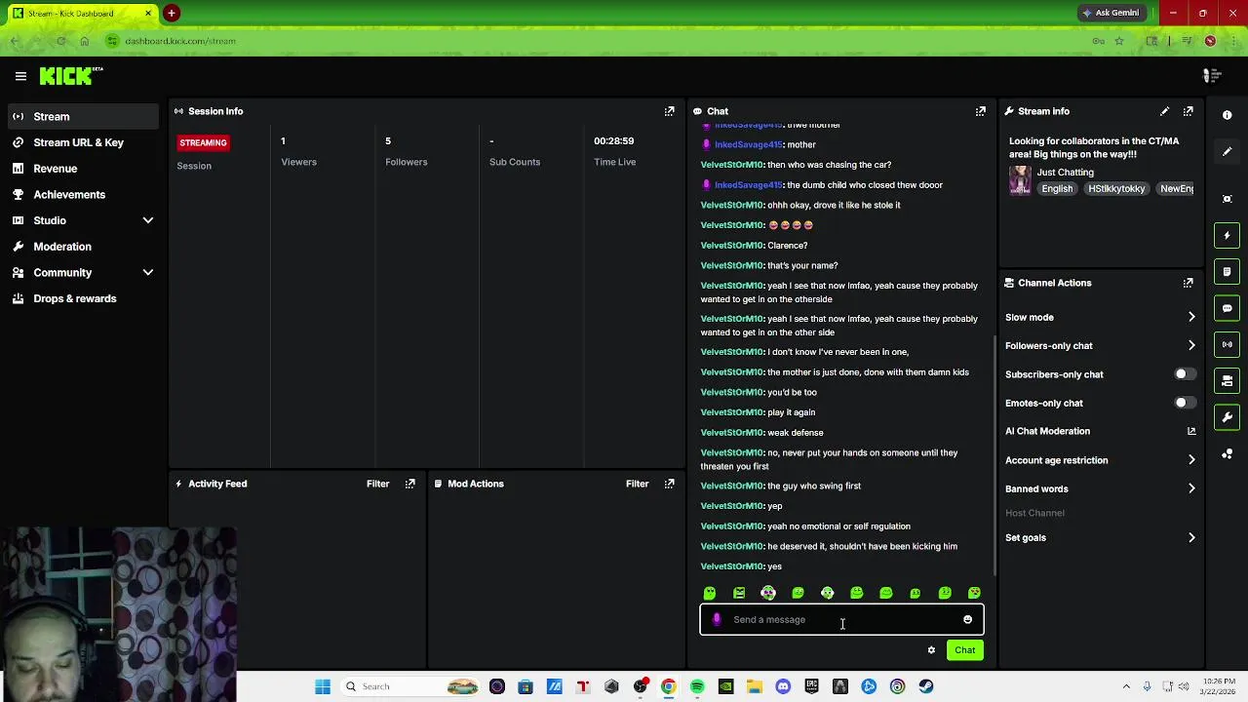Image resolution: width=1248 pixels, height=702 pixels.
Task: Open the profile avatar at top right
Action: coord(1212,76)
